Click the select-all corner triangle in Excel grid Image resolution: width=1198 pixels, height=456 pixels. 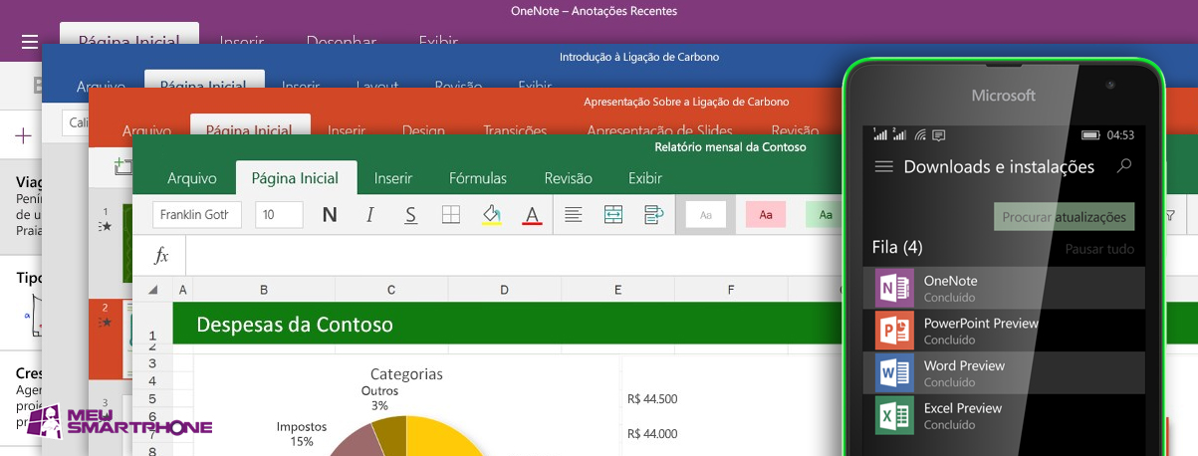point(152,290)
